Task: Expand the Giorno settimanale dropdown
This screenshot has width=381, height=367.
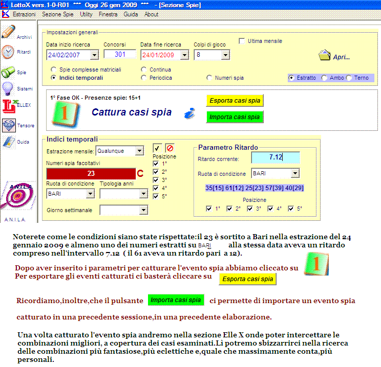Action: [143, 210]
